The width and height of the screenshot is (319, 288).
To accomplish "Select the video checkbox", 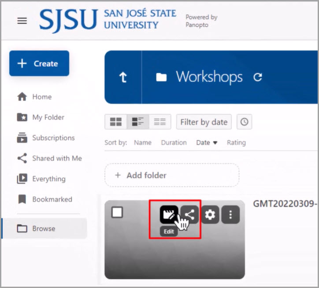I will coord(117,213).
